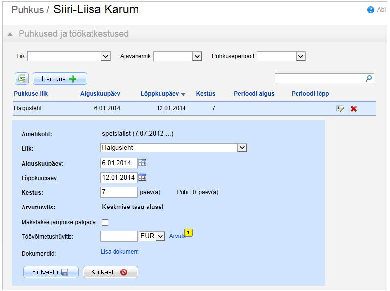Open the Liik filter dropdown
This screenshot has height=291, width=390.
pyautogui.click(x=105, y=57)
